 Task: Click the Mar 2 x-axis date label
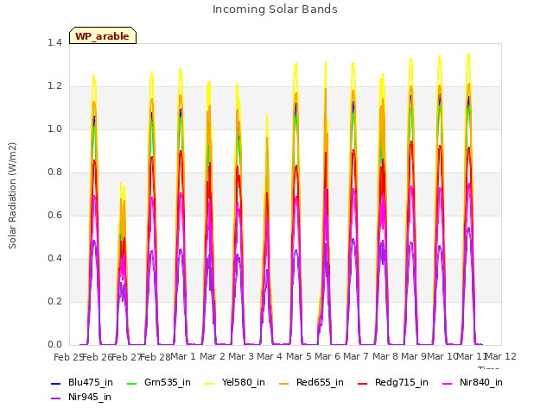point(213,357)
